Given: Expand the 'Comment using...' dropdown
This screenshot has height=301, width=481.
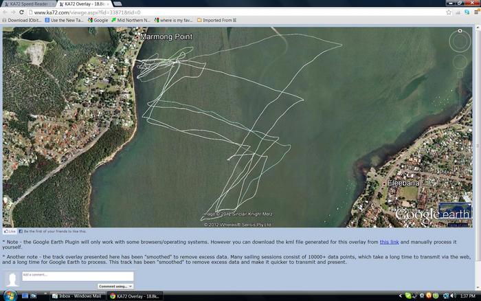Looking at the screenshot, I should pos(114,286).
